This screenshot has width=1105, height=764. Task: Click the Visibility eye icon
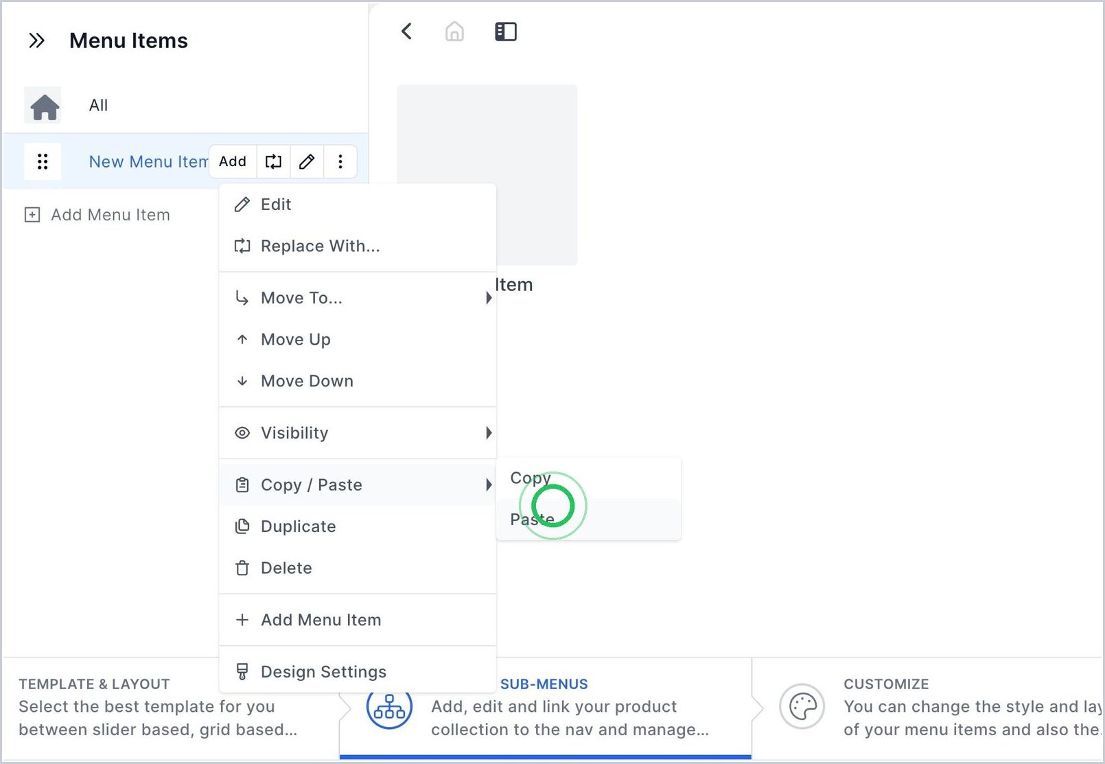[242, 433]
